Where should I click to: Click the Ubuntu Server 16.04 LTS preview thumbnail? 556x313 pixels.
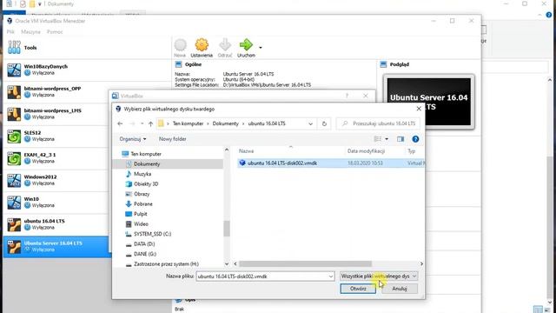[x=428, y=102]
